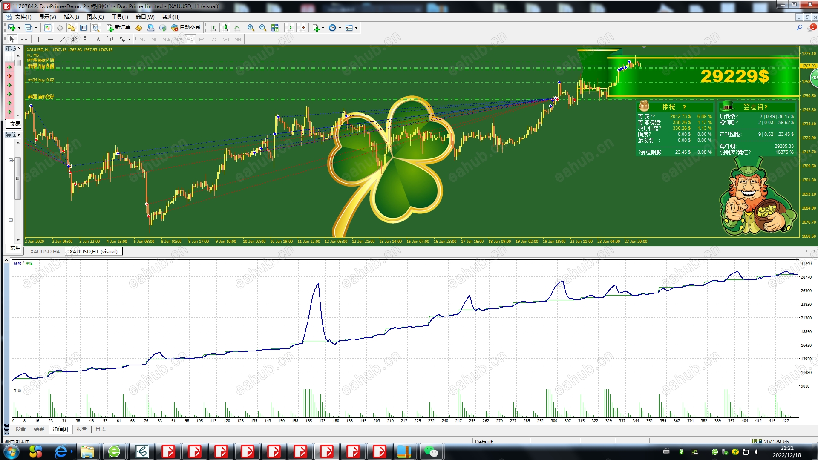Open the 报告 report tab
818x460 pixels.
point(81,429)
